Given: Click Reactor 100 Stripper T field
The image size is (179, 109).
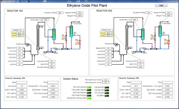Looking at the screenshot, I should coord(80,16).
